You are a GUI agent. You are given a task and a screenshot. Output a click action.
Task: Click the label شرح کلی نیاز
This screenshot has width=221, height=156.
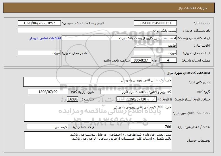click(x=199, y=82)
